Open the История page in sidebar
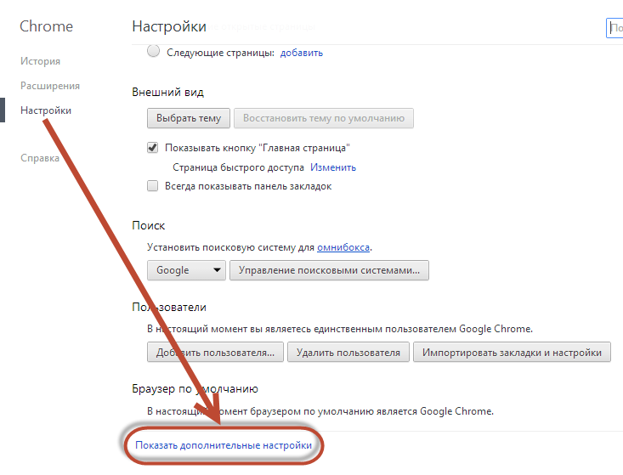 (x=40, y=61)
